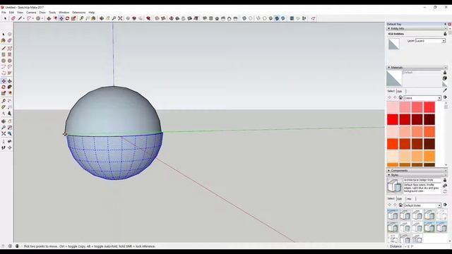The image size is (452, 254).
Task: Open Details arrow beside Default Styles dropdown
Action: [x=445, y=205]
